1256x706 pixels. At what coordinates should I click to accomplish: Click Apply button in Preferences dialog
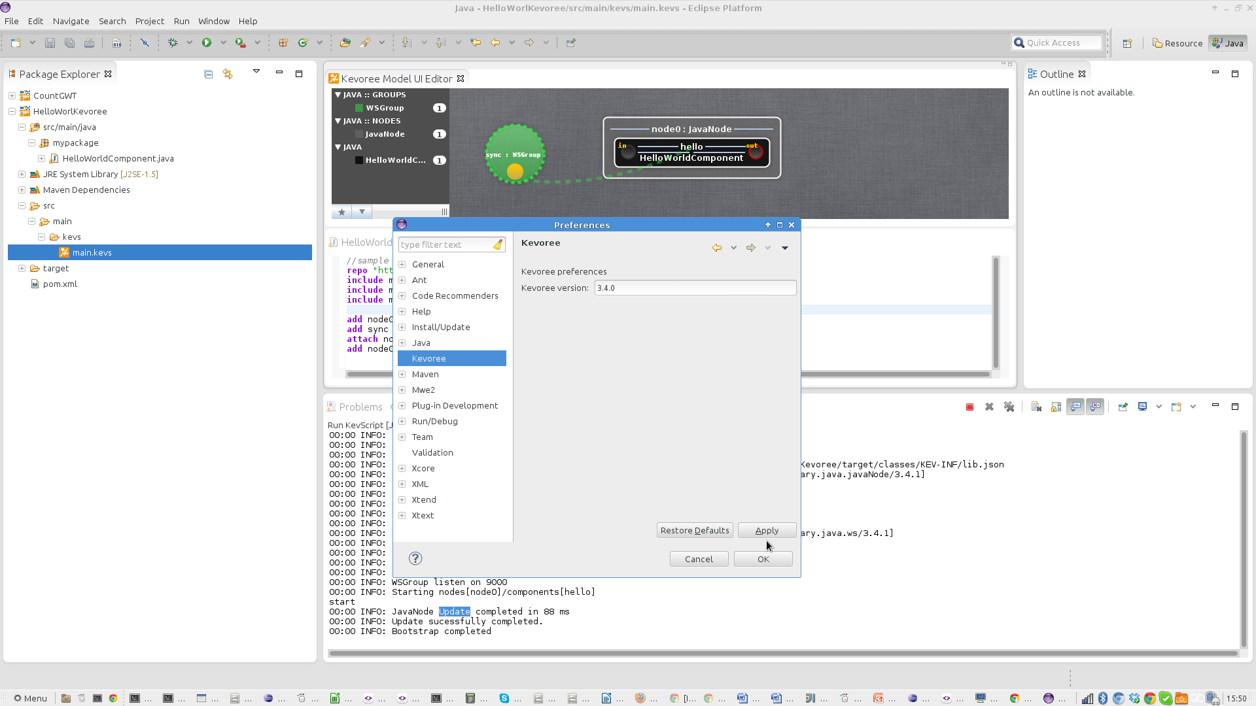click(766, 530)
